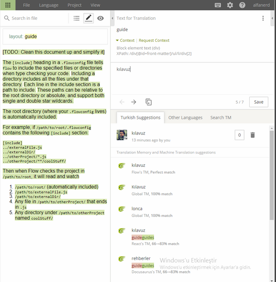Toggle the eye preview mode
Image resolution: width=276 pixels, height=282 pixels.
pyautogui.click(x=100, y=18)
